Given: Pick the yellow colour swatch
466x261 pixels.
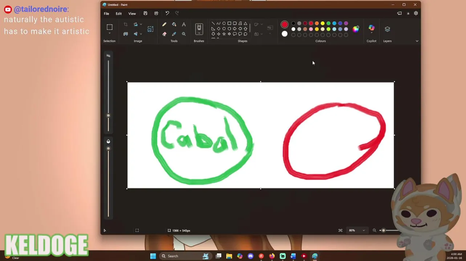Looking at the screenshot, I should coord(323,24).
